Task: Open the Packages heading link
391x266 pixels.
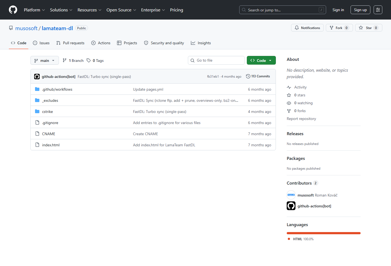Action: 296,158
